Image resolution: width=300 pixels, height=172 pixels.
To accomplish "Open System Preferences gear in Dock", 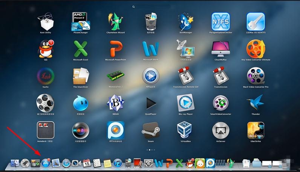I will (x=148, y=163).
